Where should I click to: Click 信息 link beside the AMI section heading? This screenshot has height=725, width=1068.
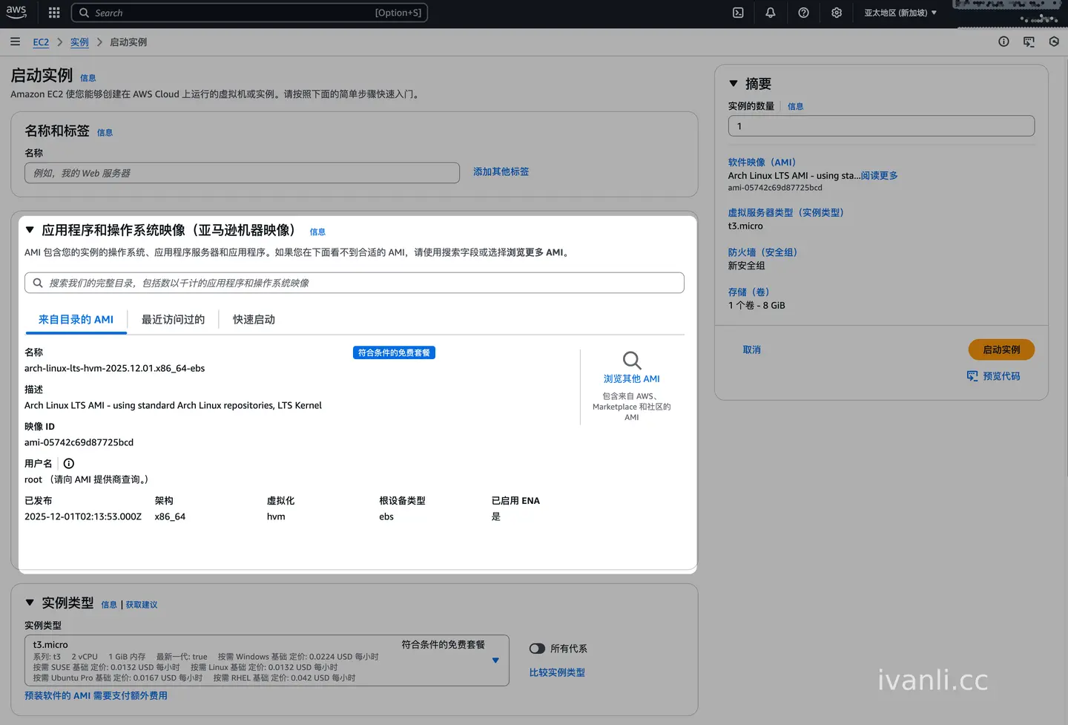pyautogui.click(x=317, y=232)
